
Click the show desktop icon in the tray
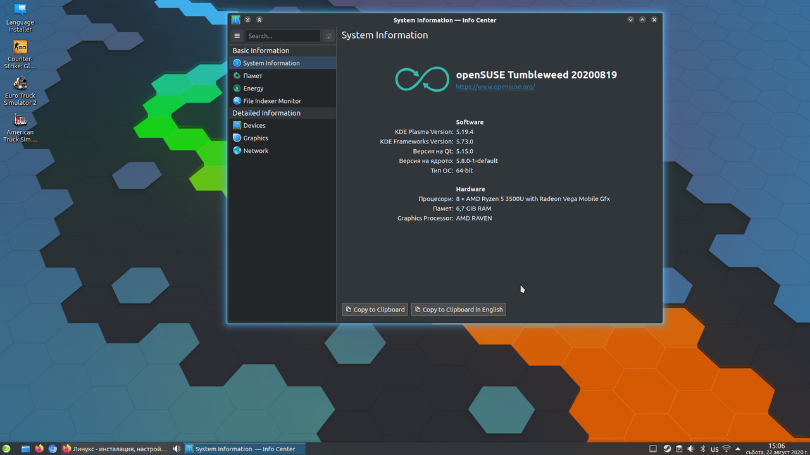[x=653, y=449]
